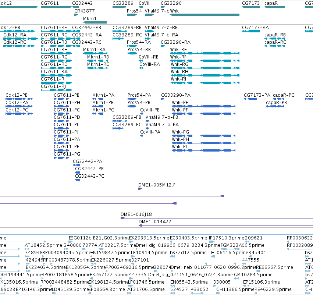The width and height of the screenshot is (313, 295).
Task: Open EST bs32d12.5prime
Action: click(x=188, y=253)
